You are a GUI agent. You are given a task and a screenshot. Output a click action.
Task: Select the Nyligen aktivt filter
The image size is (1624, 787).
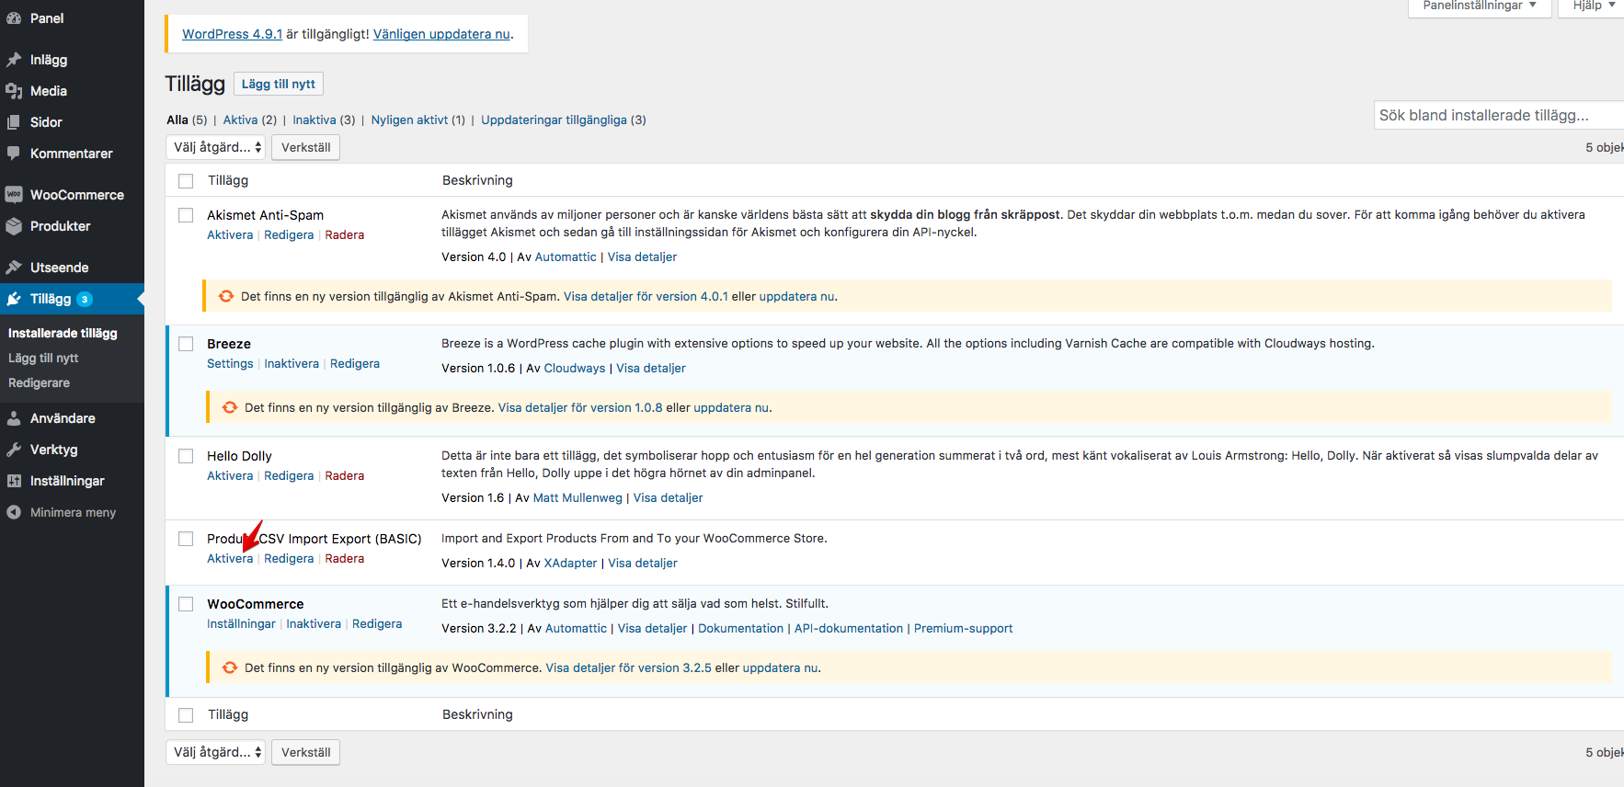409,120
